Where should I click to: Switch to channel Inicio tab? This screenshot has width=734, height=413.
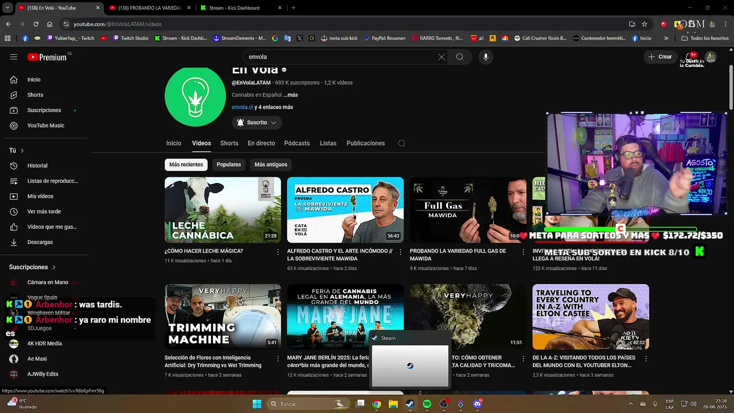[174, 143]
